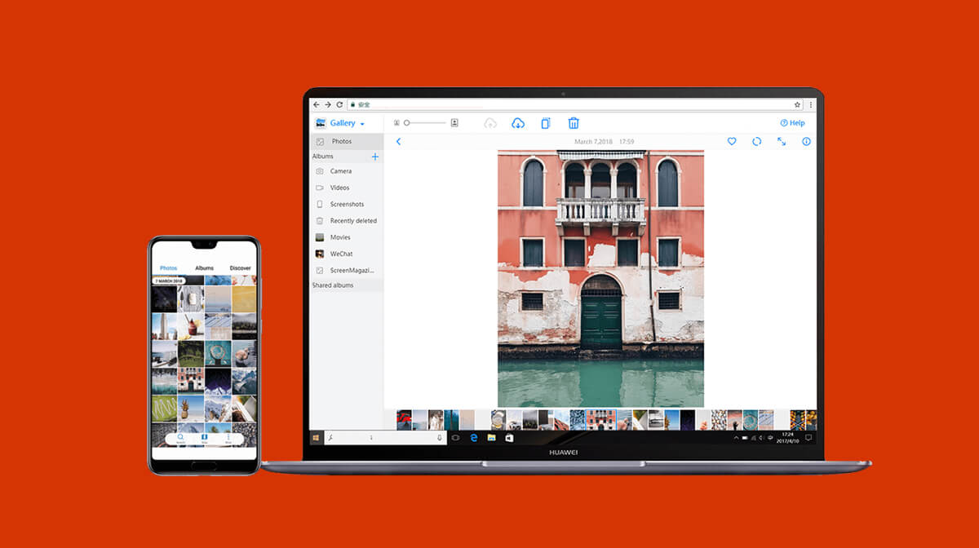
Task: Click the taskbar search microphone icon
Action: tap(440, 438)
